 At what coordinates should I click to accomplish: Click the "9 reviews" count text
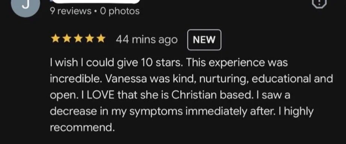click(x=70, y=11)
